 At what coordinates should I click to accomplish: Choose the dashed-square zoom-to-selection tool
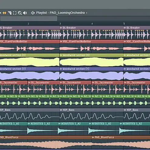tap(15, 13)
